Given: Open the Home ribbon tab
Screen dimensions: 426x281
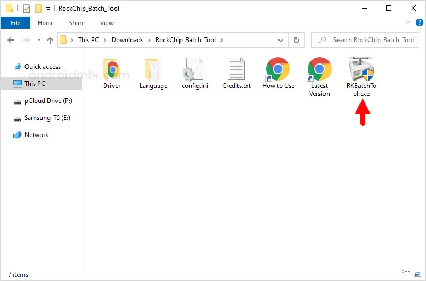Looking at the screenshot, I should [x=46, y=23].
